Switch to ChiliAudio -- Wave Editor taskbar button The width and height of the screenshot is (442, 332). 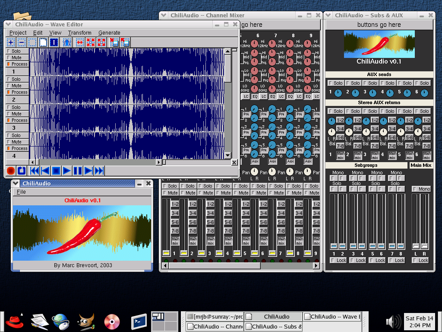pos(332,317)
